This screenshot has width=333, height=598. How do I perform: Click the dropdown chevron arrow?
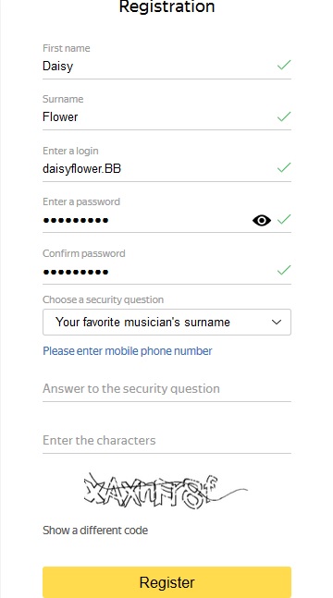[277, 323]
